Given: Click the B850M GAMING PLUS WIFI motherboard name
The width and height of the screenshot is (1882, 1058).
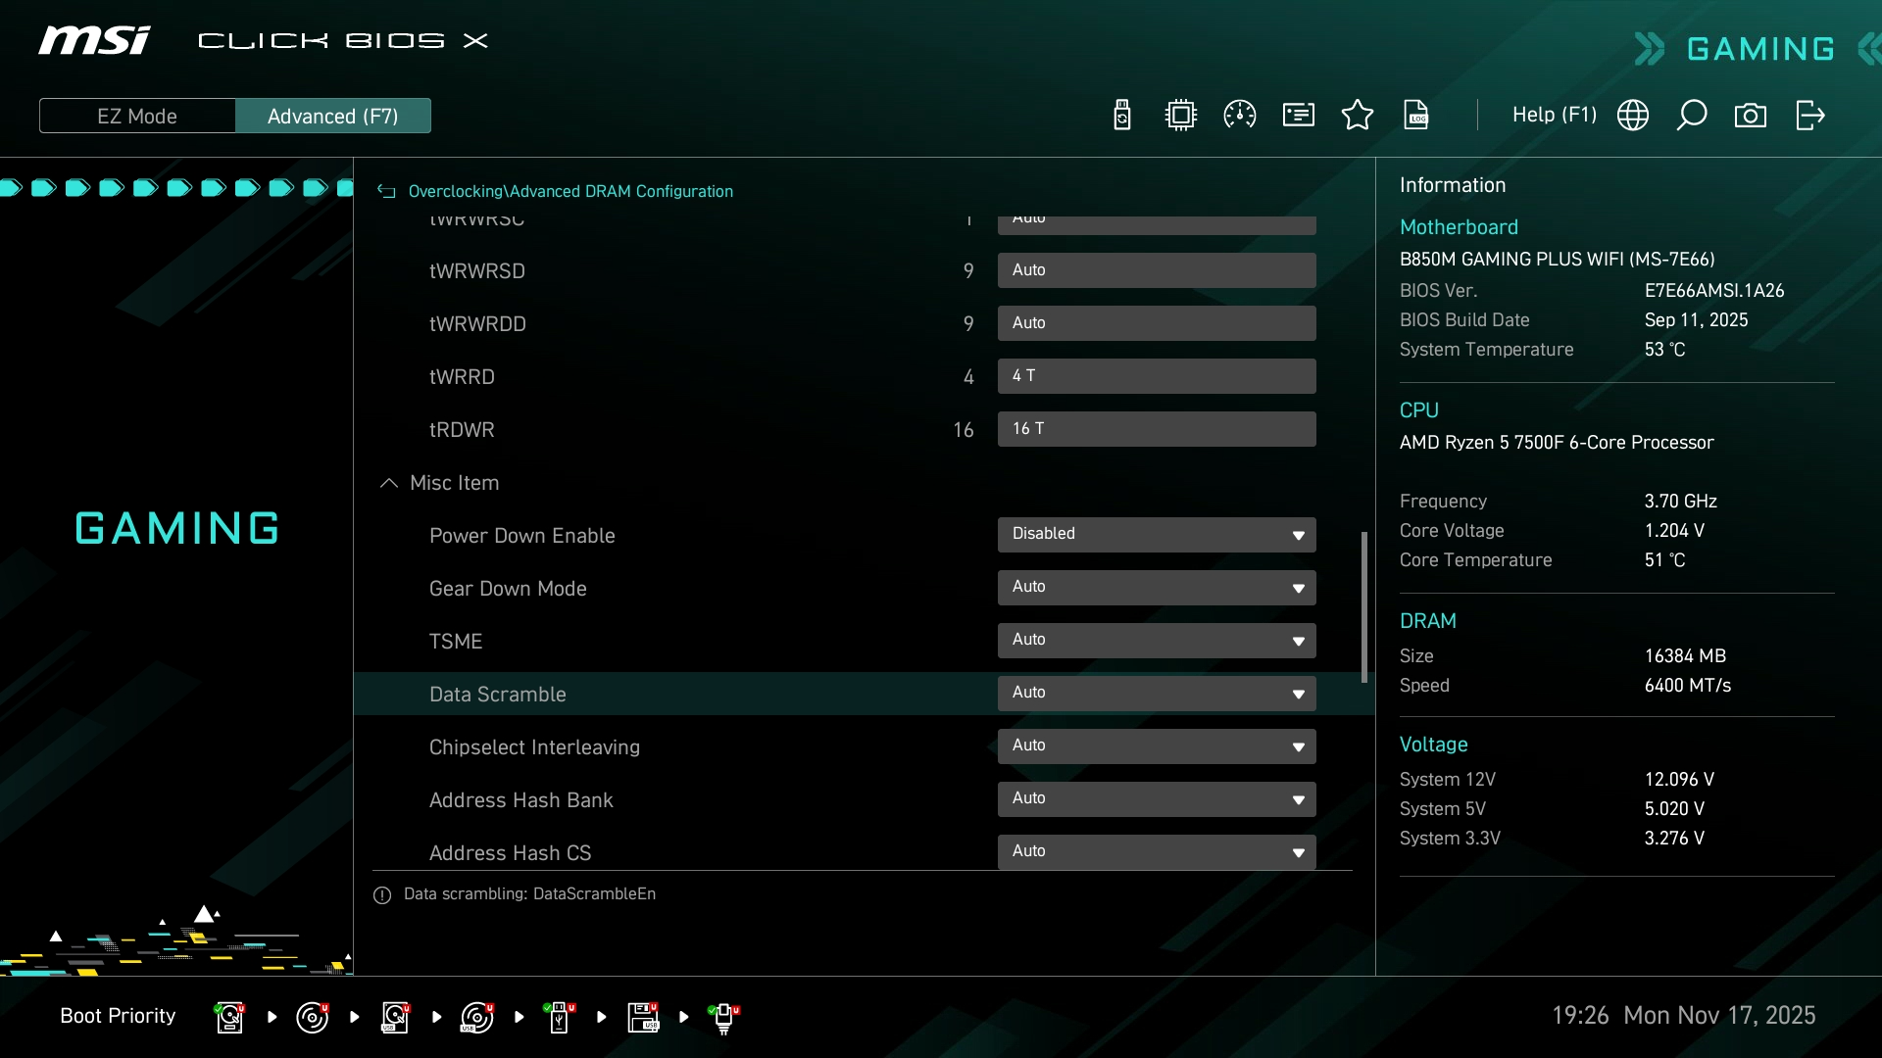Looking at the screenshot, I should (x=1557, y=260).
